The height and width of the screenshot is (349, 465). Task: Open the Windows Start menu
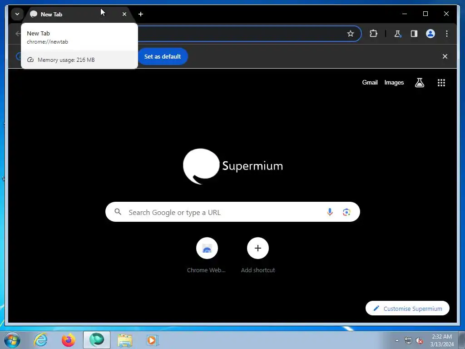pyautogui.click(x=12, y=340)
